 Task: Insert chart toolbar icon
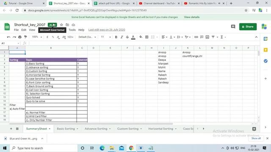pos(207,37)
